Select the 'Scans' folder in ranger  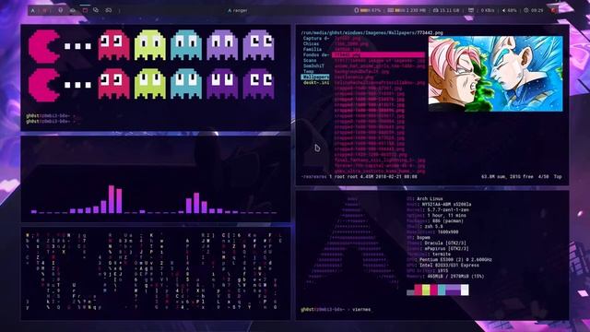310,60
